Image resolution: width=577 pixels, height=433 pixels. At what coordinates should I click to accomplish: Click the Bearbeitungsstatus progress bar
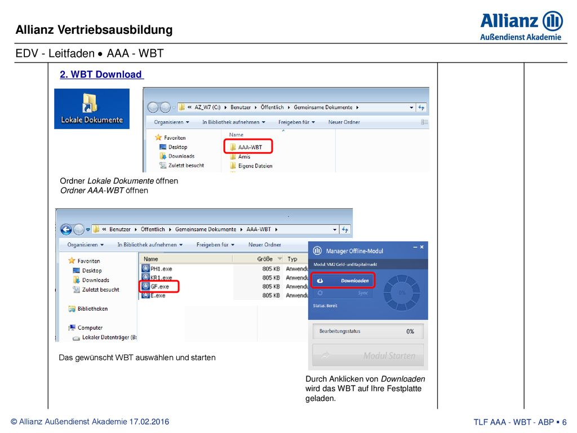tap(368, 332)
